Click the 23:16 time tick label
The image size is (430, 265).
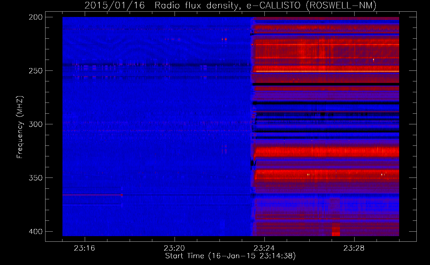pyautogui.click(x=85, y=248)
